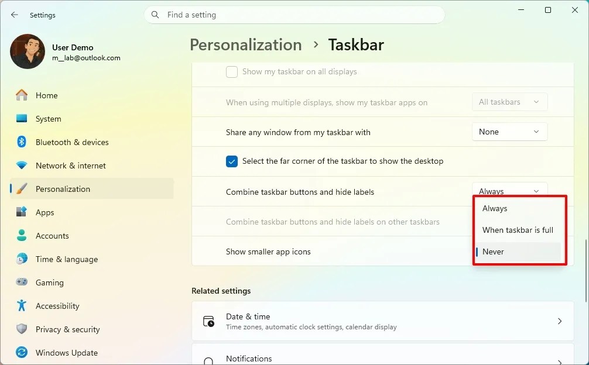This screenshot has height=365, width=589.
Task: Open the Home section icon
Action: tap(22, 95)
